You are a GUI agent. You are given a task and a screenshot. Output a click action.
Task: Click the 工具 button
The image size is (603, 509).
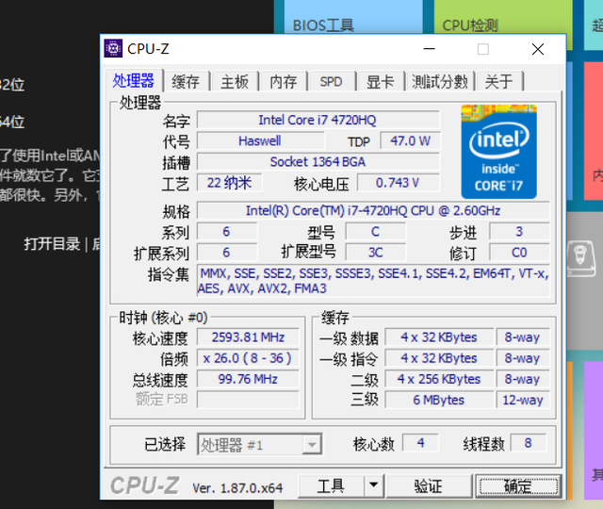(x=331, y=485)
